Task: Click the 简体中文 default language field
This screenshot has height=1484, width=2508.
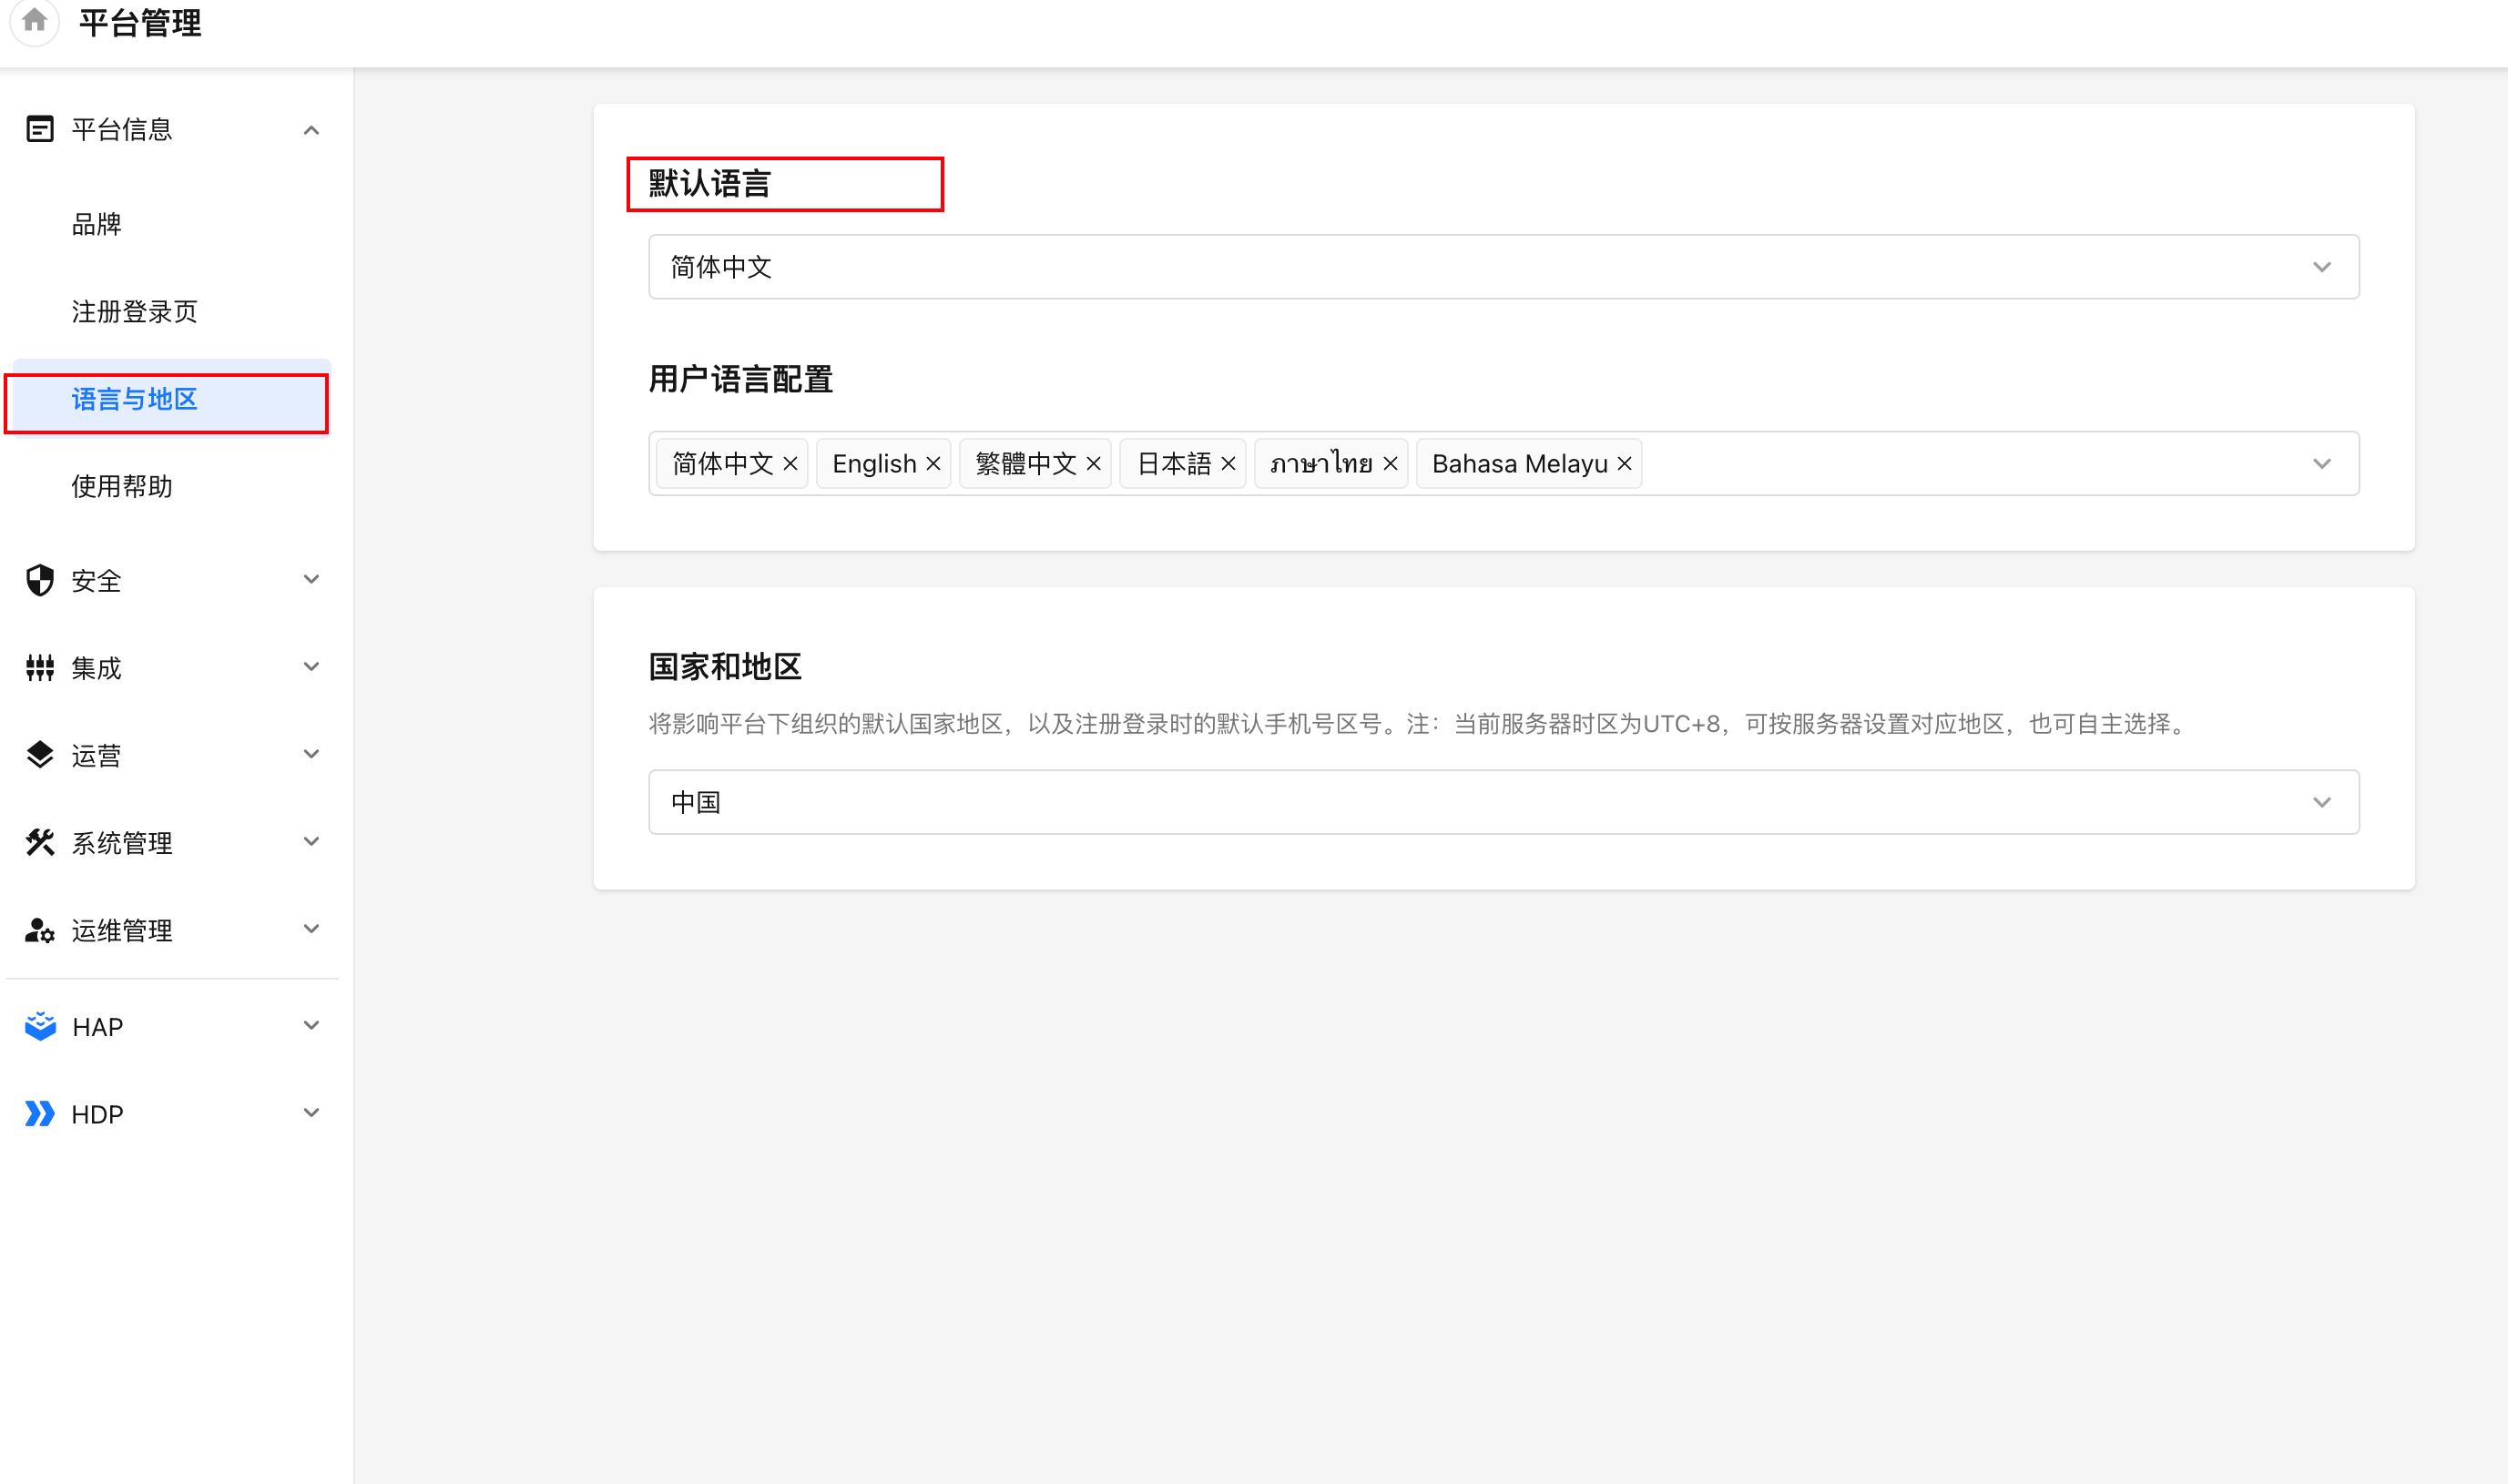Action: tap(1504, 267)
